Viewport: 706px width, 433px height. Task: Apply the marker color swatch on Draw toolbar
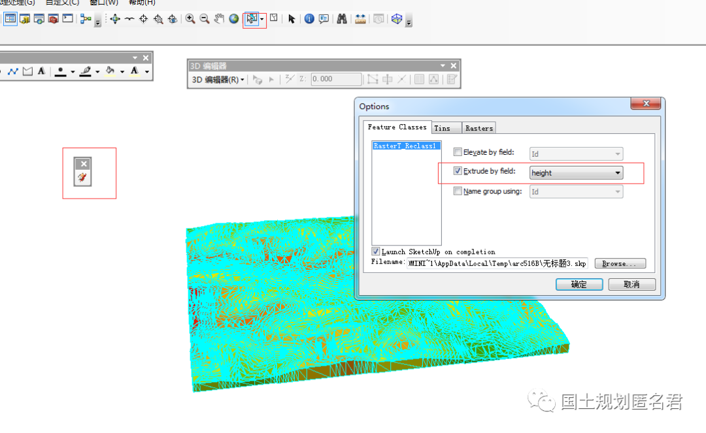60,71
